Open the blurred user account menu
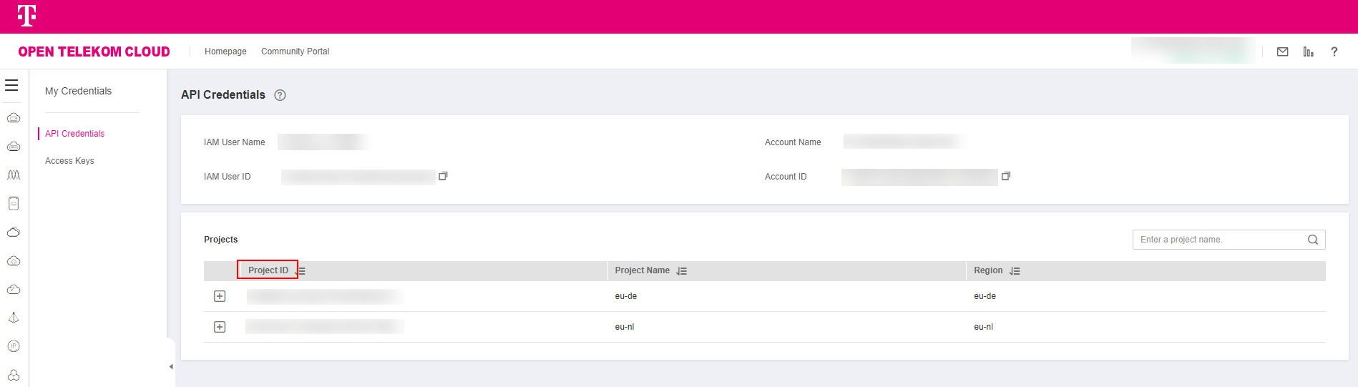 (x=1193, y=51)
